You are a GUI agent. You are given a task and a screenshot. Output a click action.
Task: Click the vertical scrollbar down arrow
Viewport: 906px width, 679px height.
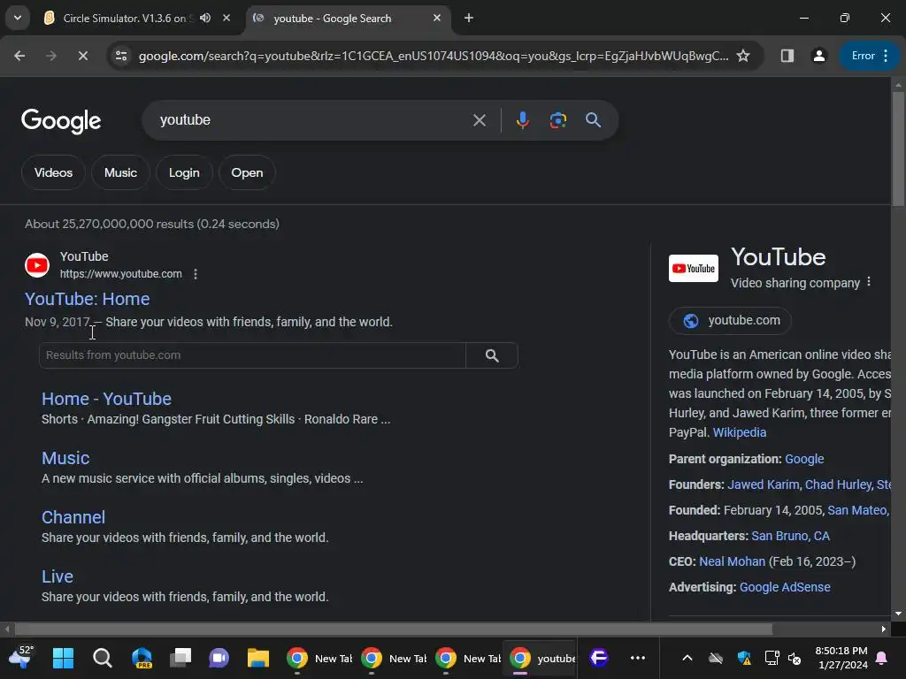(x=898, y=614)
